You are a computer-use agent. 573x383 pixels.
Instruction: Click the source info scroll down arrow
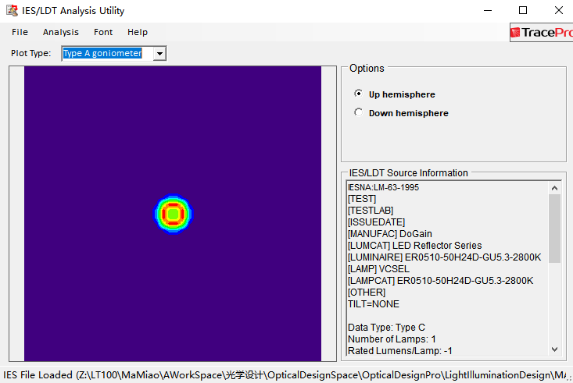[554, 349]
